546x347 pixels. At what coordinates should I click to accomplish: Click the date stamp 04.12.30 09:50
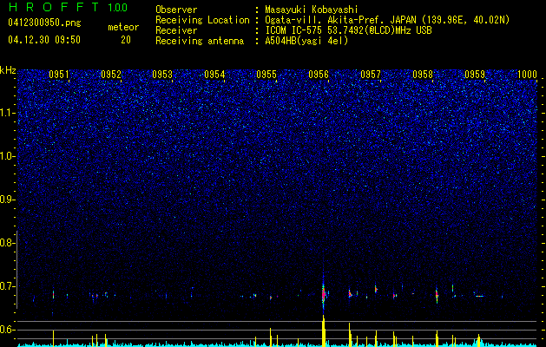coord(44,40)
